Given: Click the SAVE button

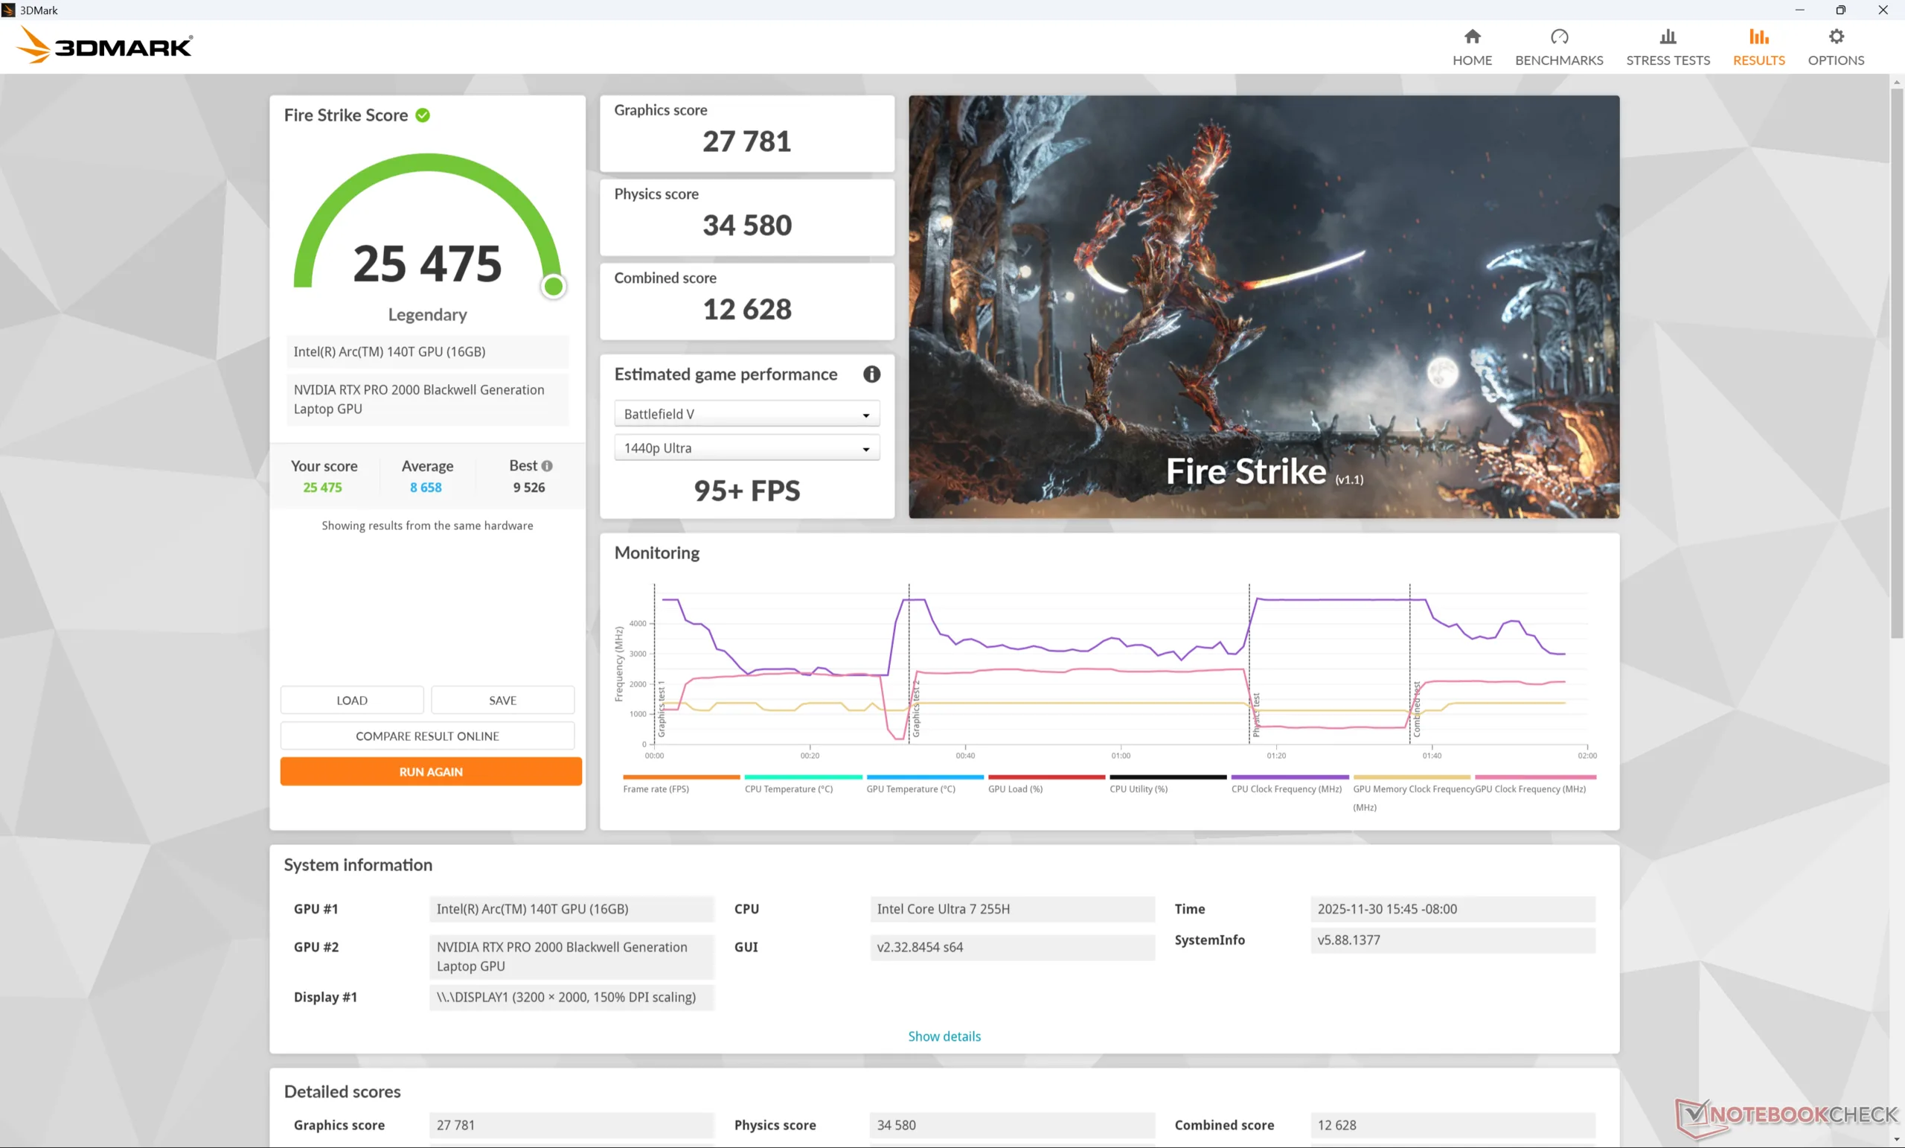Looking at the screenshot, I should click(x=502, y=700).
